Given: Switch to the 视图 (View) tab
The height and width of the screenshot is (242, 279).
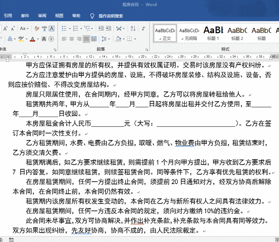Looking at the screenshot, I should 59,16.
